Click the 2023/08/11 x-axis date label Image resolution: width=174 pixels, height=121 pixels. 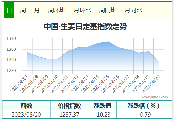(60, 84)
